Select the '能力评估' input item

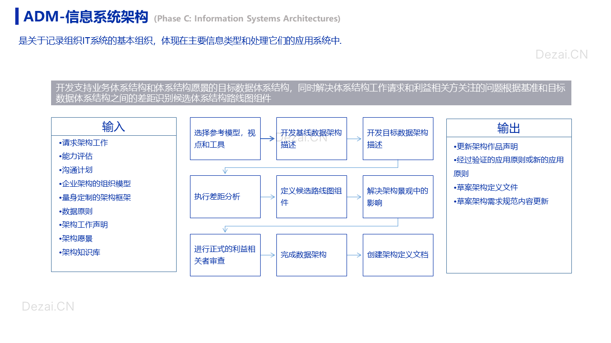(x=76, y=156)
